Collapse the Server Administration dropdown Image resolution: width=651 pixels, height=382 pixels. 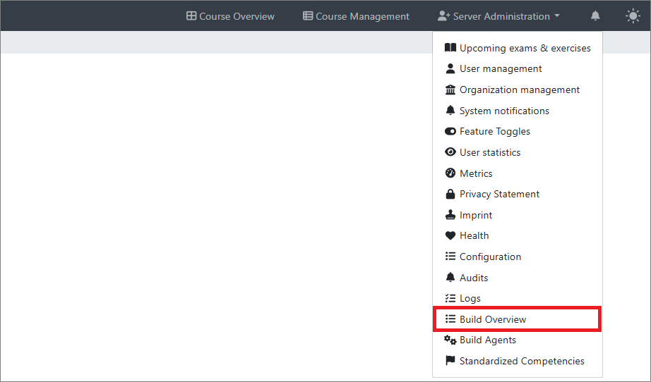click(x=498, y=16)
